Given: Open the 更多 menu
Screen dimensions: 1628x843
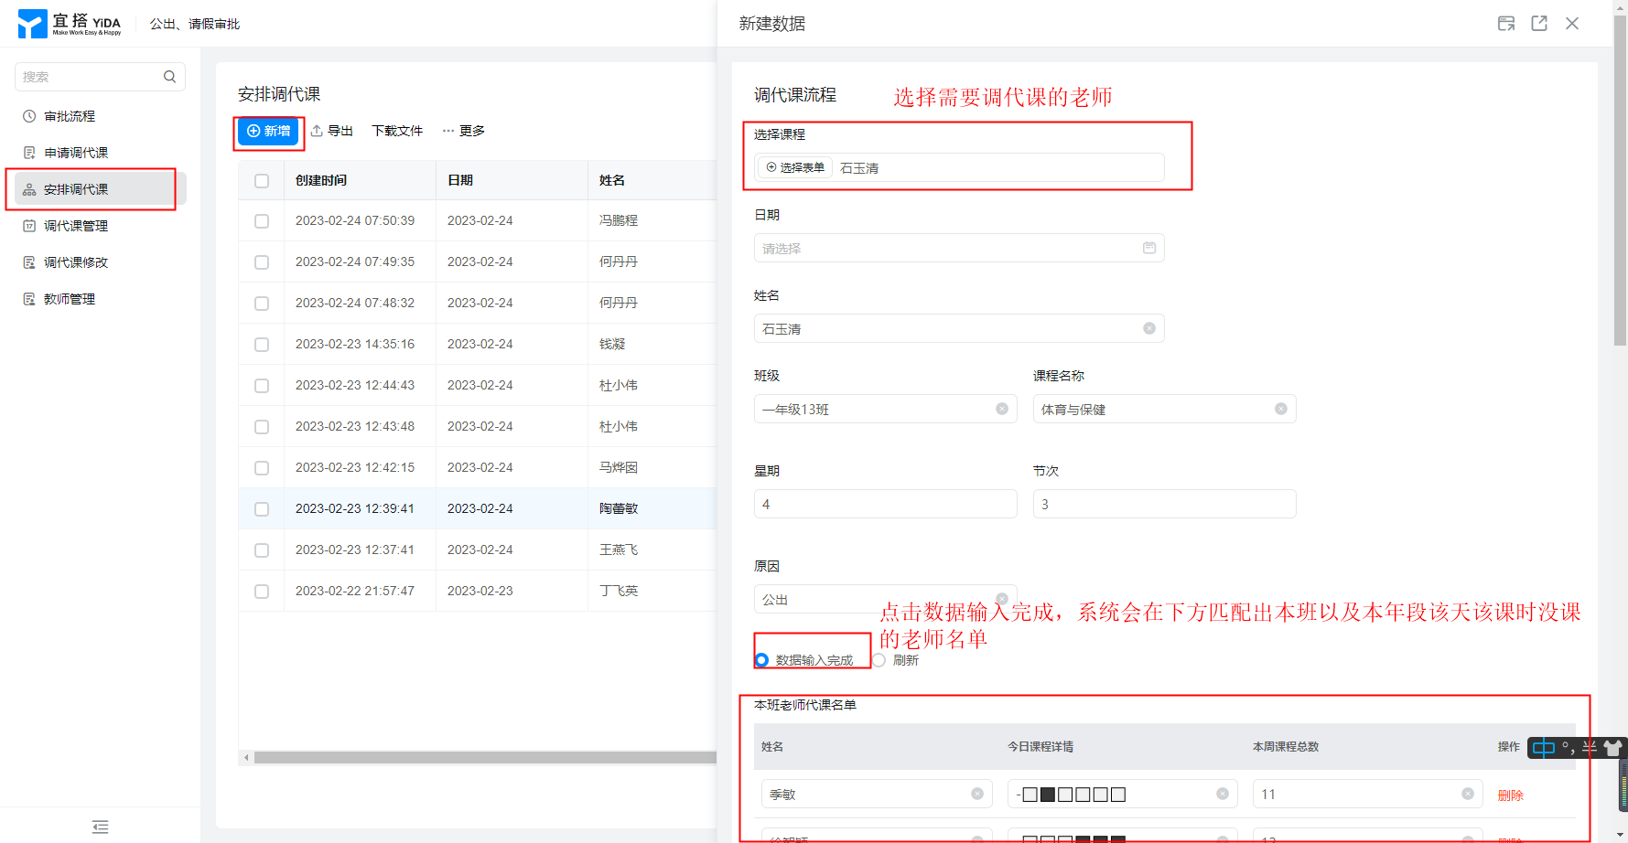Looking at the screenshot, I should click(464, 131).
